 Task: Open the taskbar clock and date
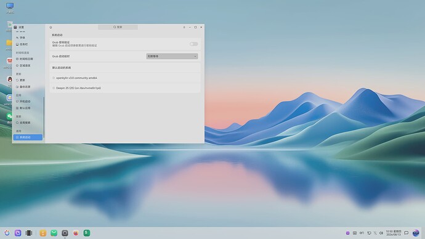(394, 233)
